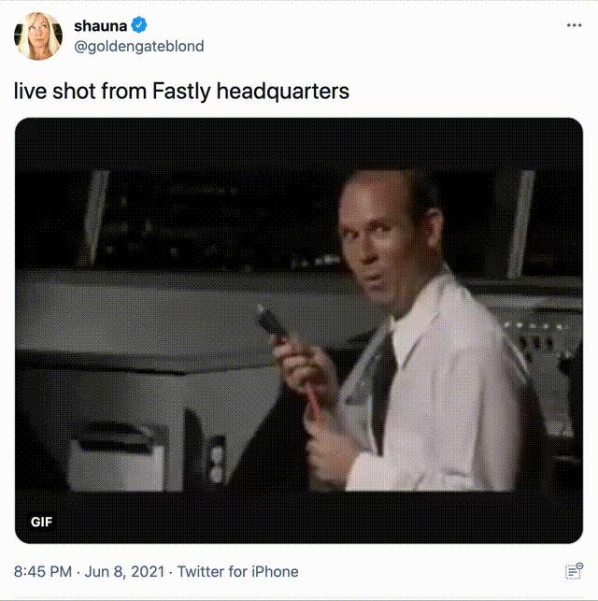
Task: Click the blue verified checkmark badge
Action: (139, 25)
